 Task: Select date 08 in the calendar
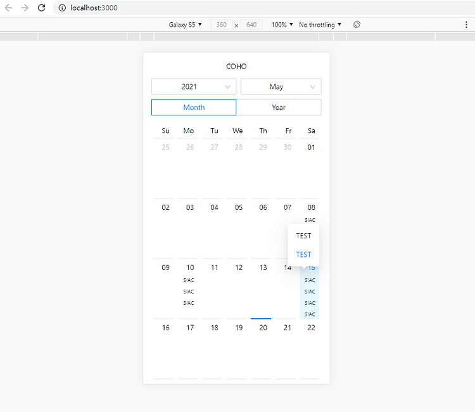[311, 207]
